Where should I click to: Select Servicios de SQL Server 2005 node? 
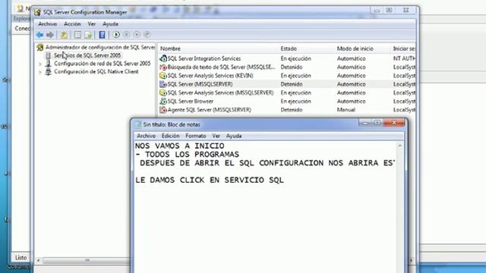coord(87,55)
